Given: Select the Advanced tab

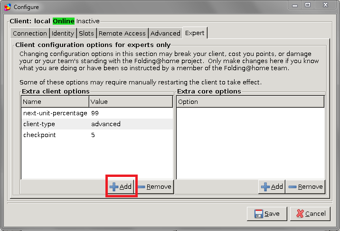Looking at the screenshot, I should coord(165,33).
